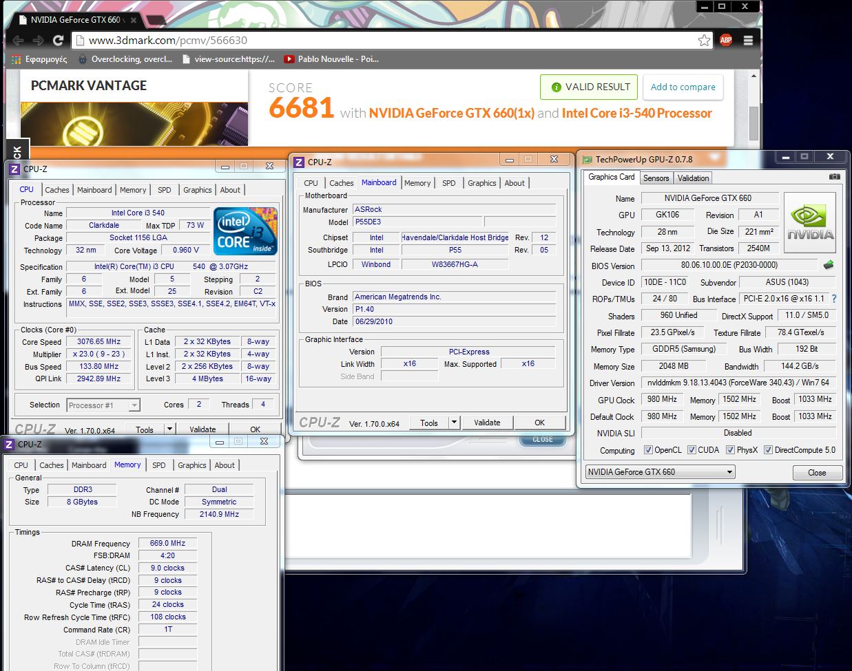Viewport: 852px width, 671px height.
Task: Click the GPU-Z title bar icon
Action: click(x=587, y=159)
